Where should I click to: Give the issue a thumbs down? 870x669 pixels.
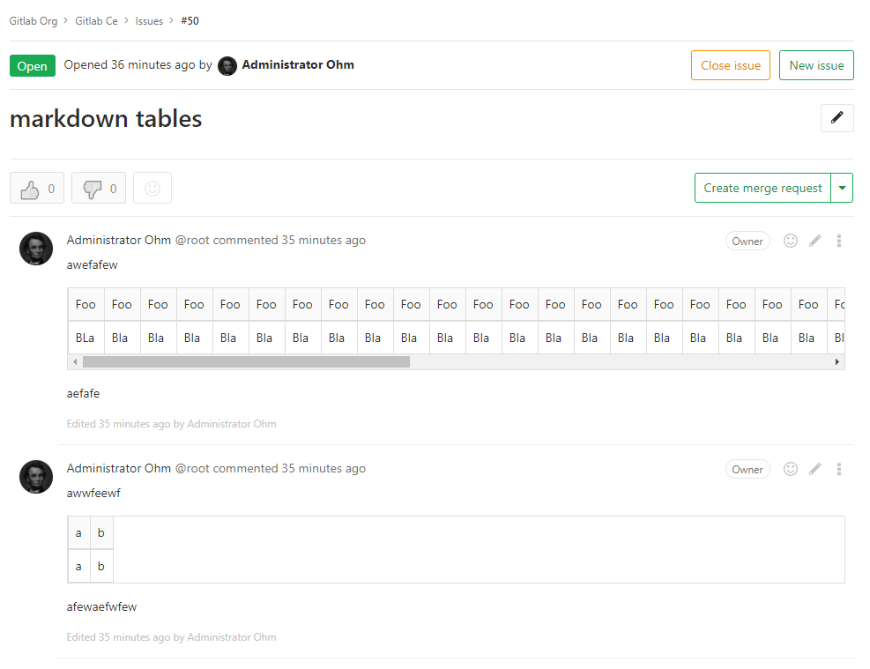(x=99, y=189)
